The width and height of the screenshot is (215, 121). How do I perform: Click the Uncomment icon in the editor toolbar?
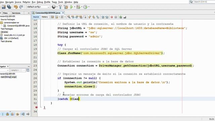tap(125, 17)
